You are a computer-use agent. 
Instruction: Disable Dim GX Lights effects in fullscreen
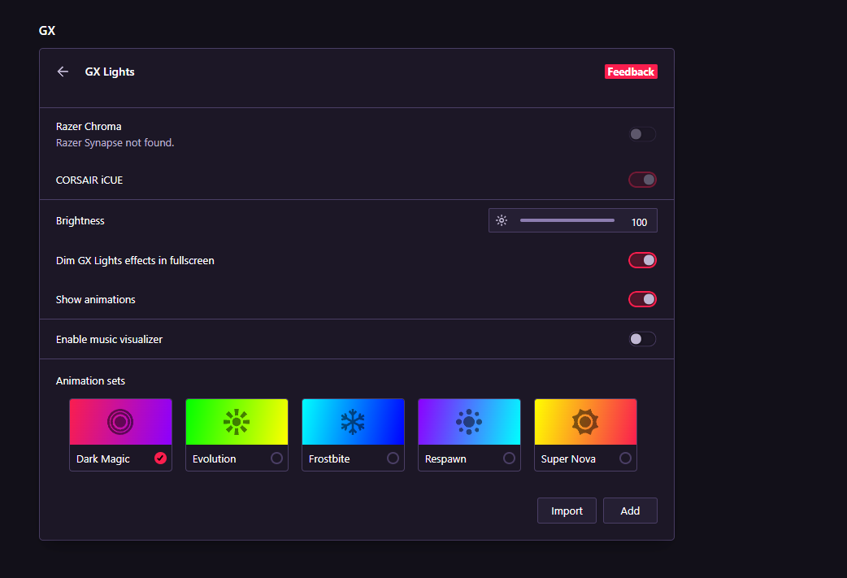(x=642, y=260)
